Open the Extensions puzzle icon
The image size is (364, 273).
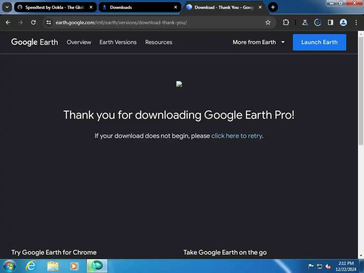point(286,22)
